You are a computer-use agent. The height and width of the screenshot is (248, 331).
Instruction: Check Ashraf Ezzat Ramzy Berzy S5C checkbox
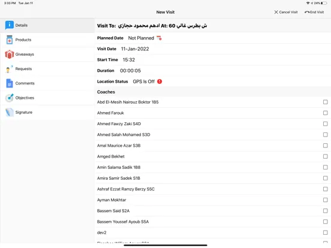point(325,189)
